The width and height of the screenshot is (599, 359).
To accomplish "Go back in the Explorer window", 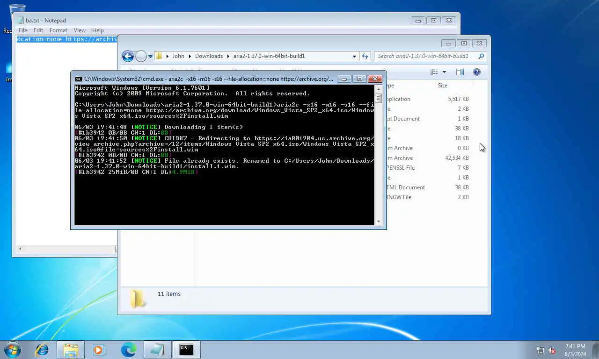I will click(x=128, y=56).
